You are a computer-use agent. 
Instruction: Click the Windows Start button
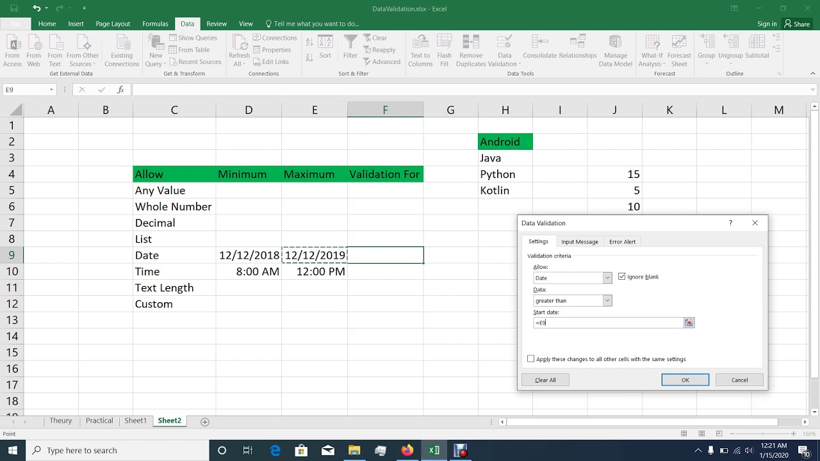[x=13, y=450]
